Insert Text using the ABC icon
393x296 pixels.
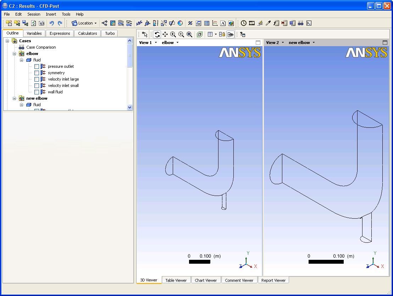pyautogui.click(x=139, y=23)
